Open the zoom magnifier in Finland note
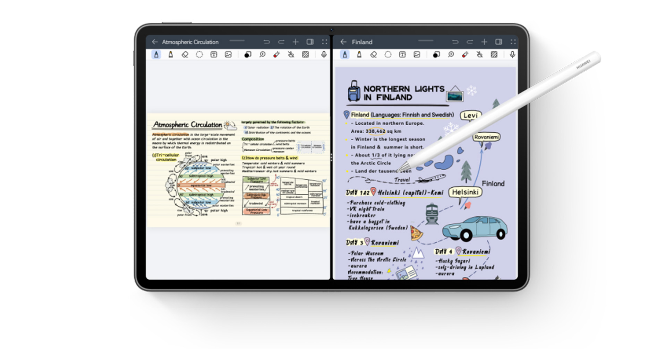Screen dimensions: 666x349 pos(451,55)
